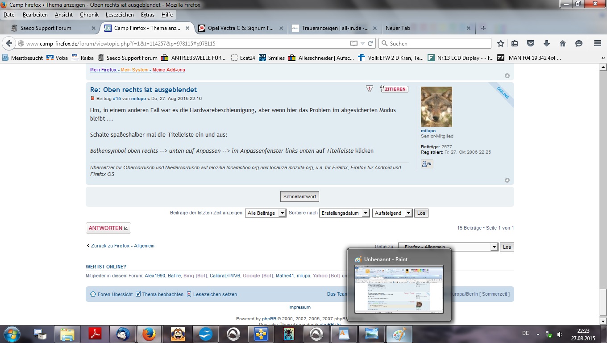
Task: Open Reader View from the address bar
Action: click(x=354, y=43)
